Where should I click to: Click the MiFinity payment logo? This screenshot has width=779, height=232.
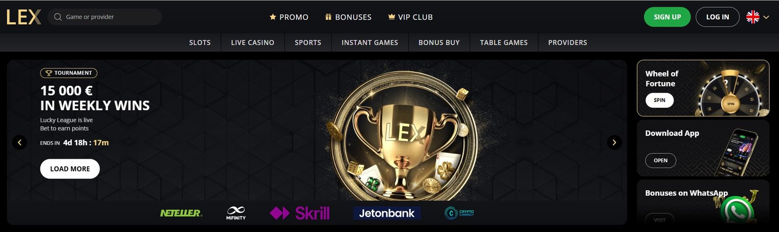click(236, 213)
